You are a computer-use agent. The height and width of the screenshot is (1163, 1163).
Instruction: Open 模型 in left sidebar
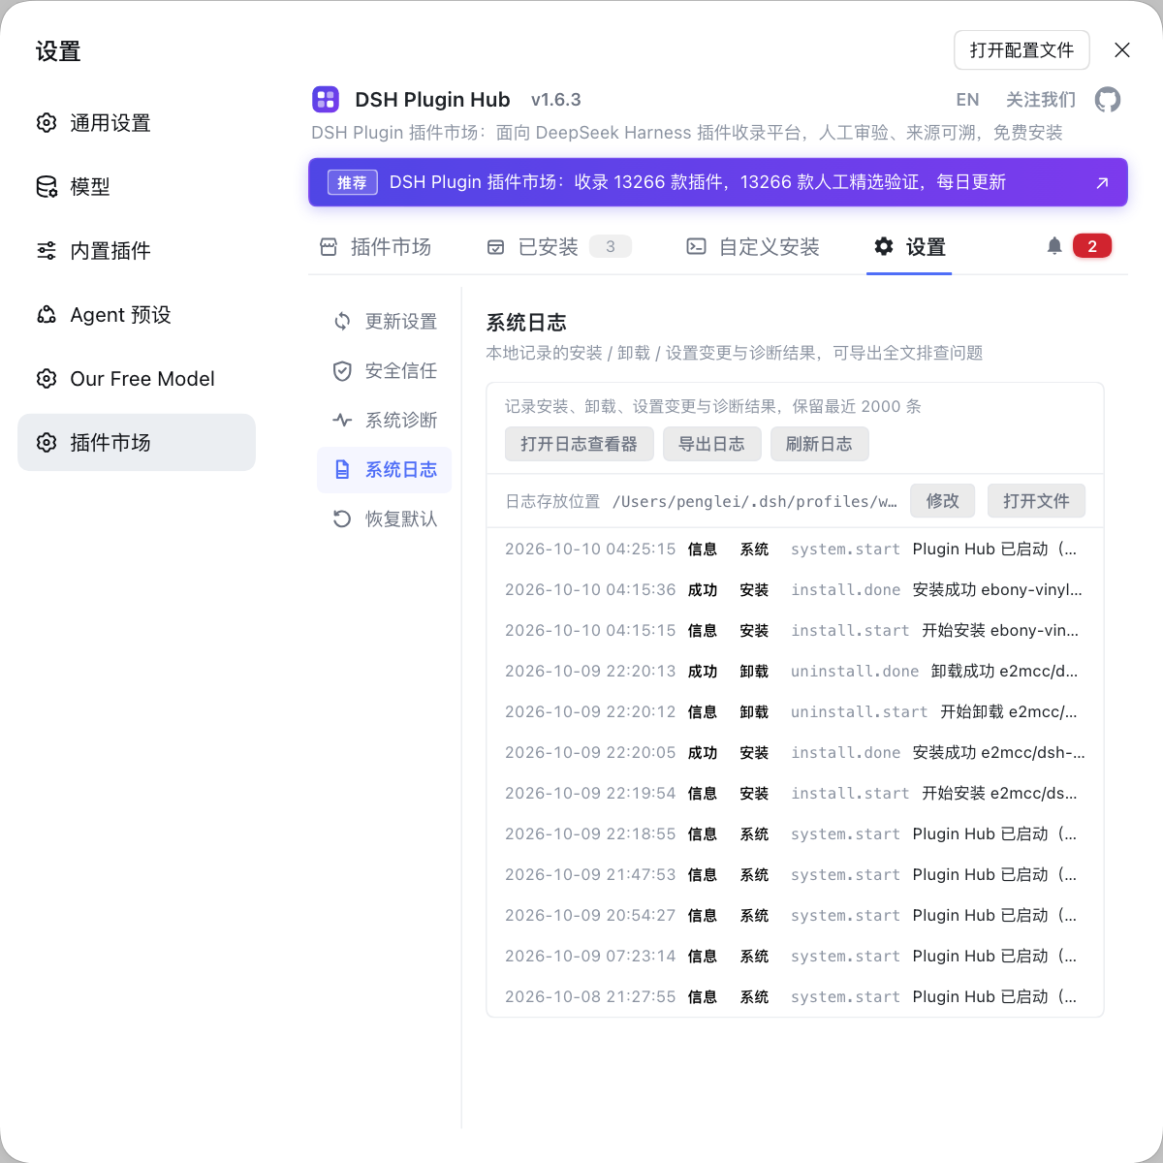(x=137, y=187)
